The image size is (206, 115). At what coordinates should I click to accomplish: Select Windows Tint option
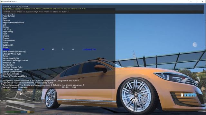click(9, 63)
